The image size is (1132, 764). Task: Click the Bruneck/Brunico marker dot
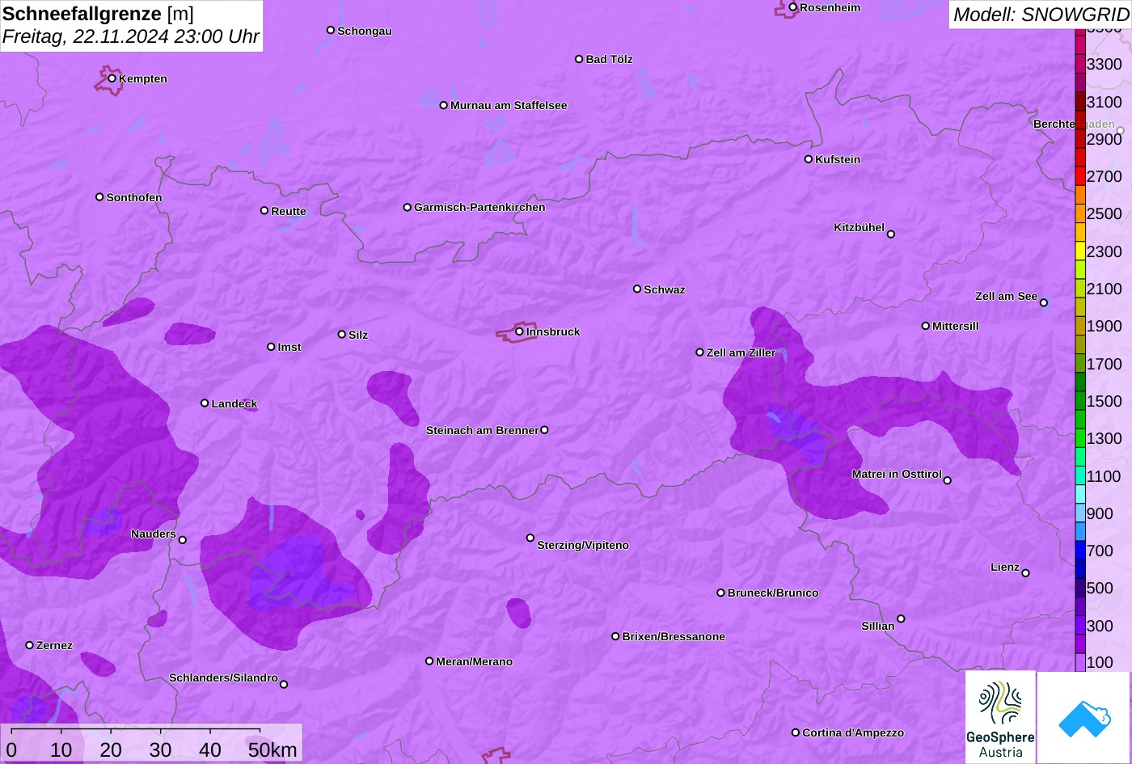coord(721,593)
